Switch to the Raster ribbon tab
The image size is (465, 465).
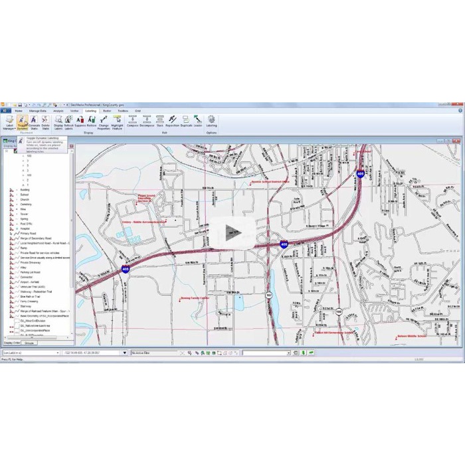107,111
